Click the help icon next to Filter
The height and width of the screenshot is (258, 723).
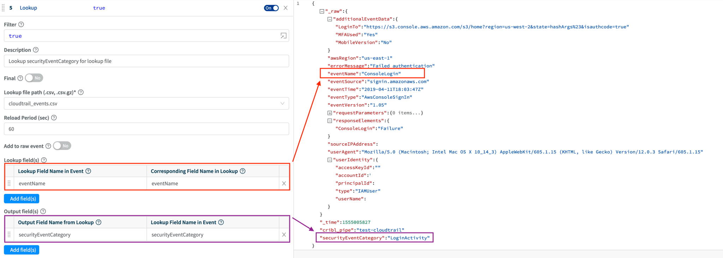coord(21,25)
